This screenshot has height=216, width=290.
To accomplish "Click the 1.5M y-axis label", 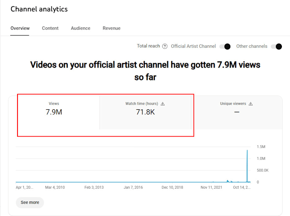I will tap(261, 147).
